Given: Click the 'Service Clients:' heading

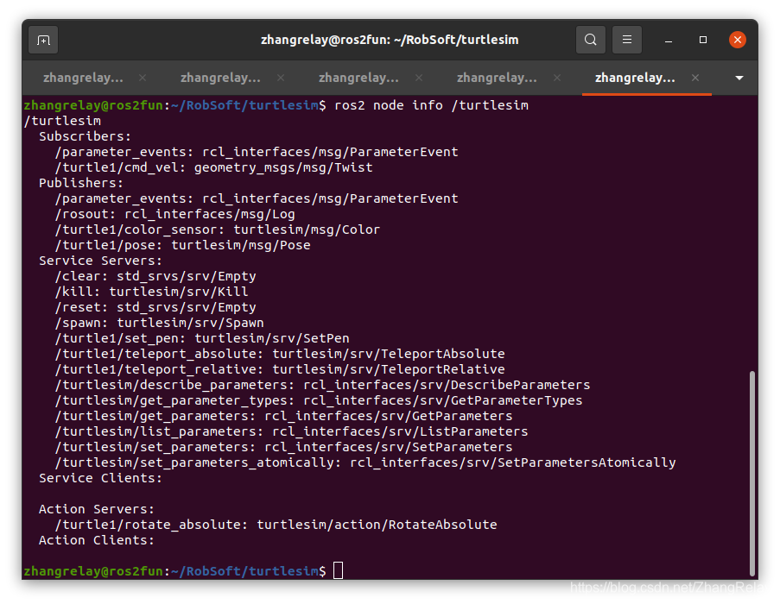Looking at the screenshot, I should tap(100, 478).
